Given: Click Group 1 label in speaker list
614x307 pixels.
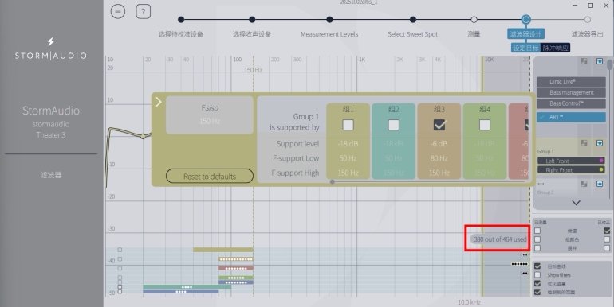Looking at the screenshot, I should pos(545,151).
